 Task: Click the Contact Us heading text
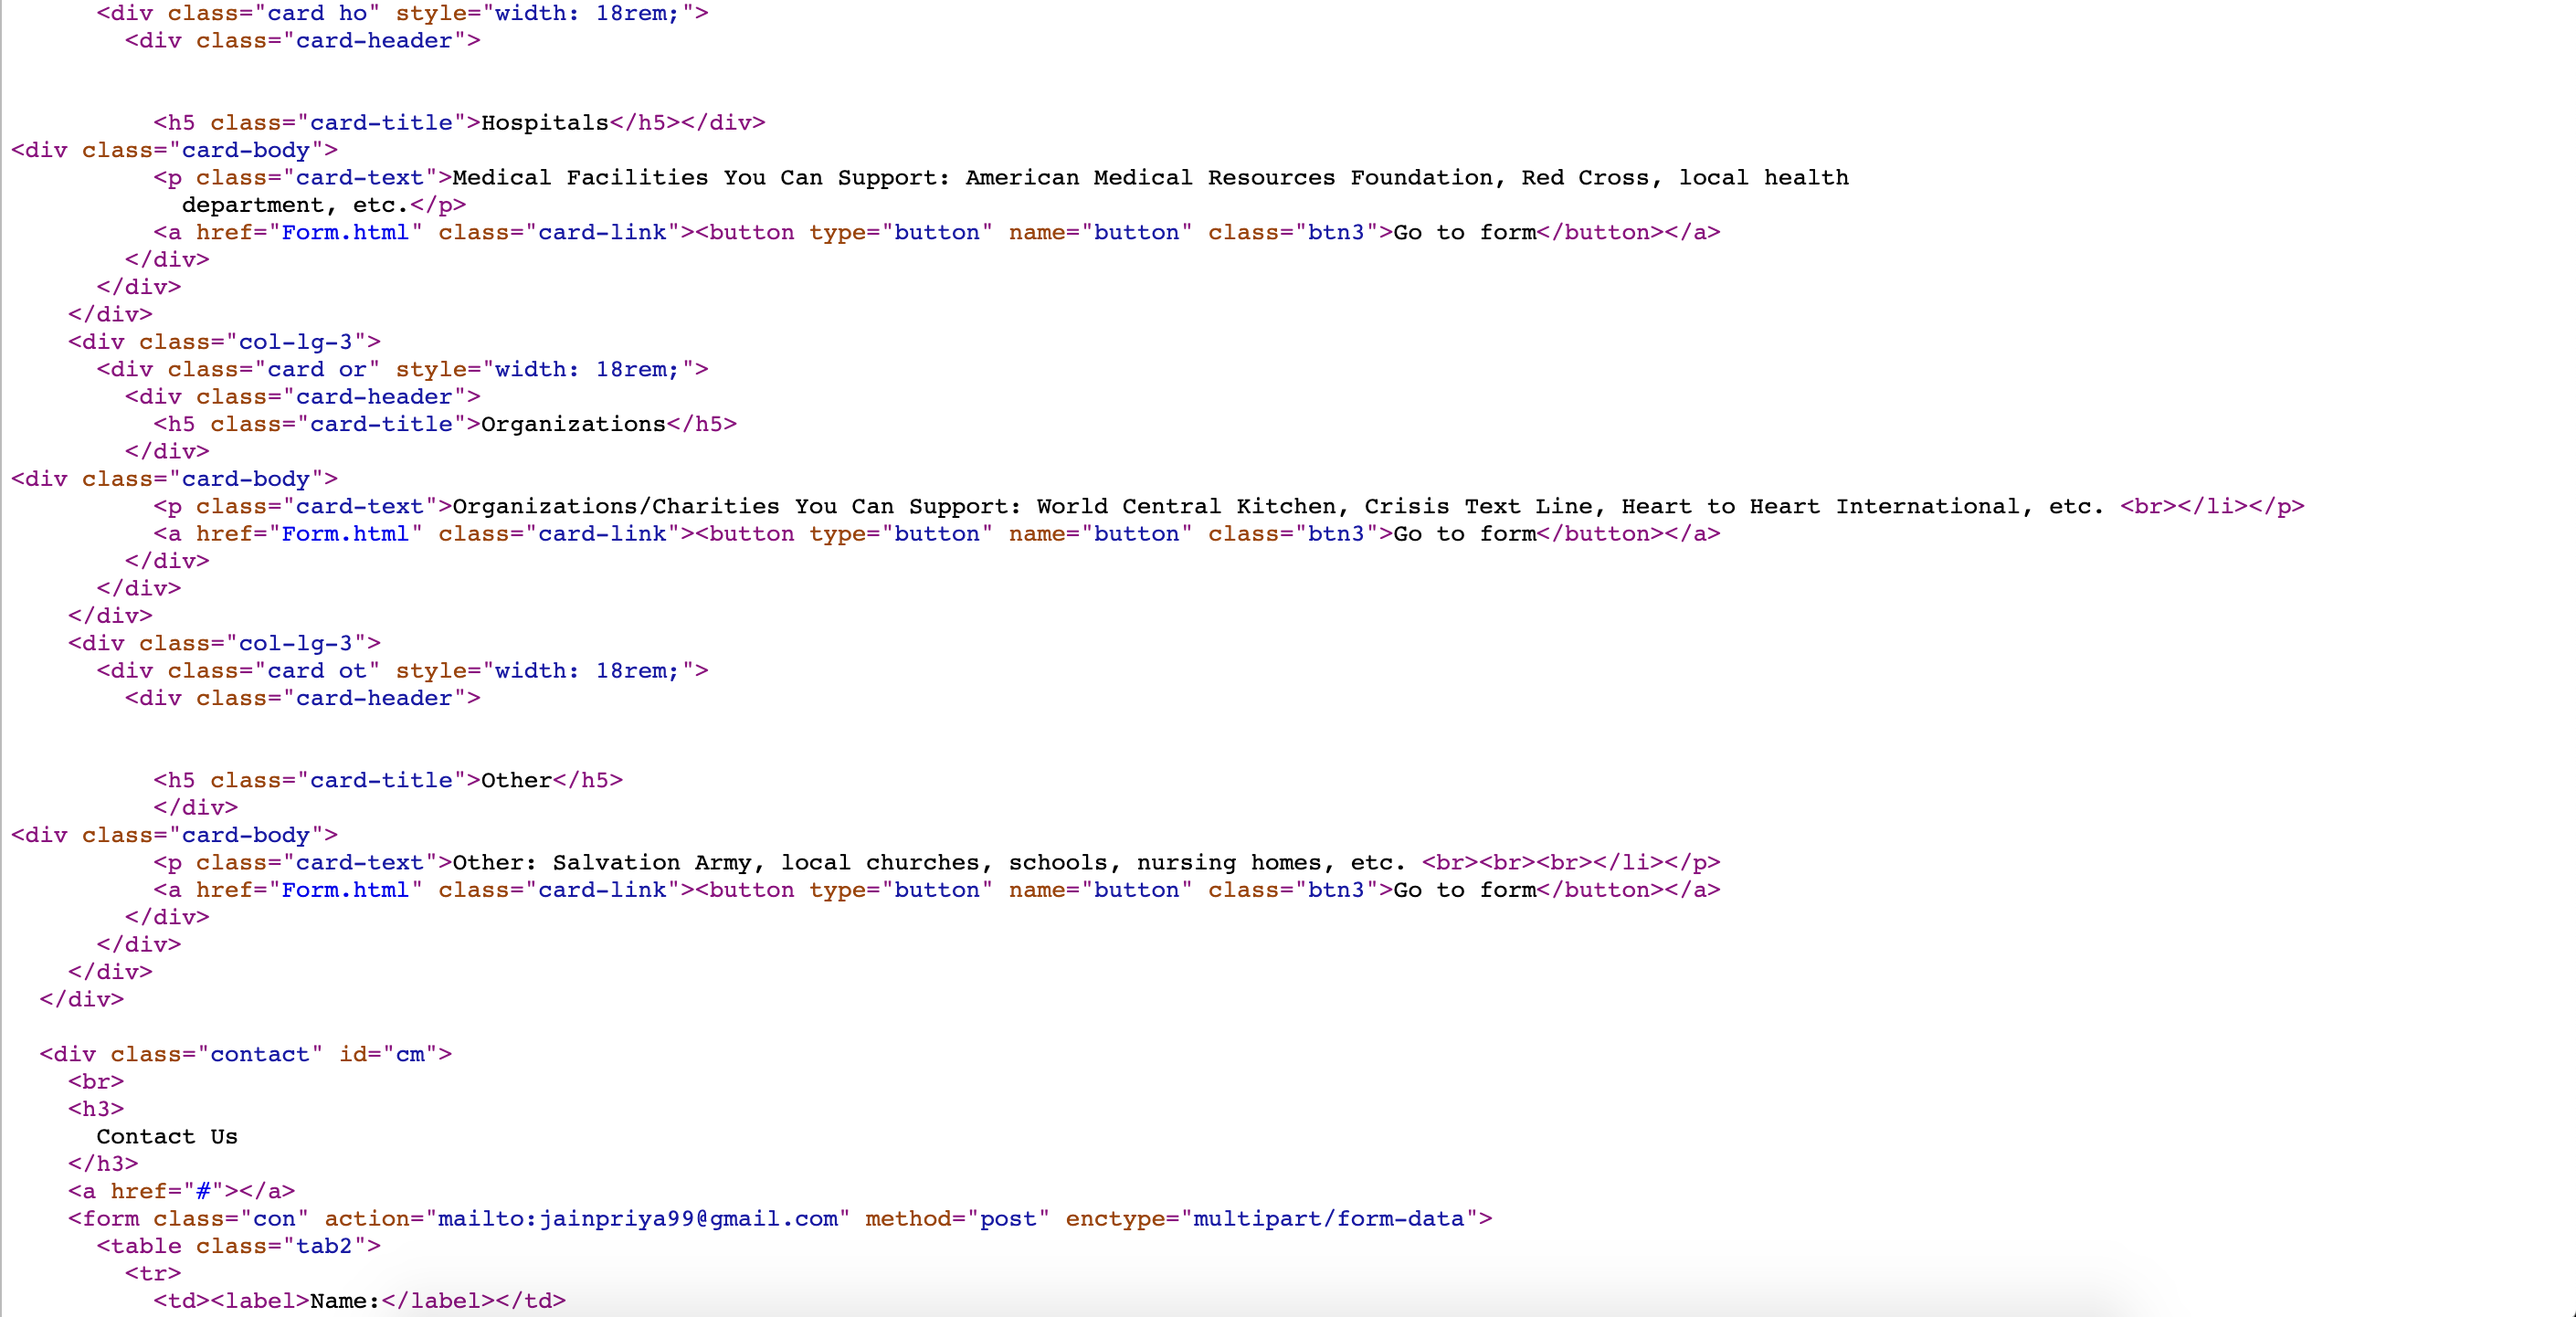click(x=166, y=1137)
